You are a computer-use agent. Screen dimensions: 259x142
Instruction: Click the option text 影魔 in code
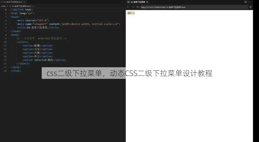coord(37,45)
